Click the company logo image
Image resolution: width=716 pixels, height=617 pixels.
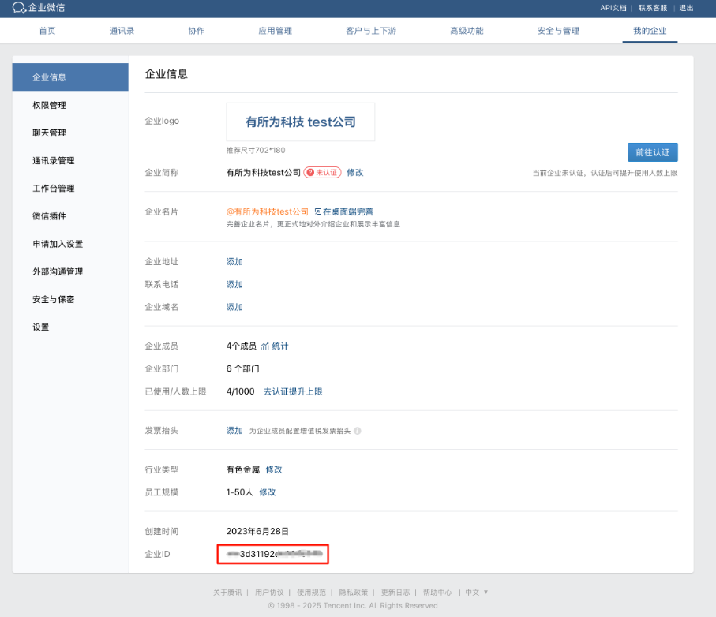(300, 122)
